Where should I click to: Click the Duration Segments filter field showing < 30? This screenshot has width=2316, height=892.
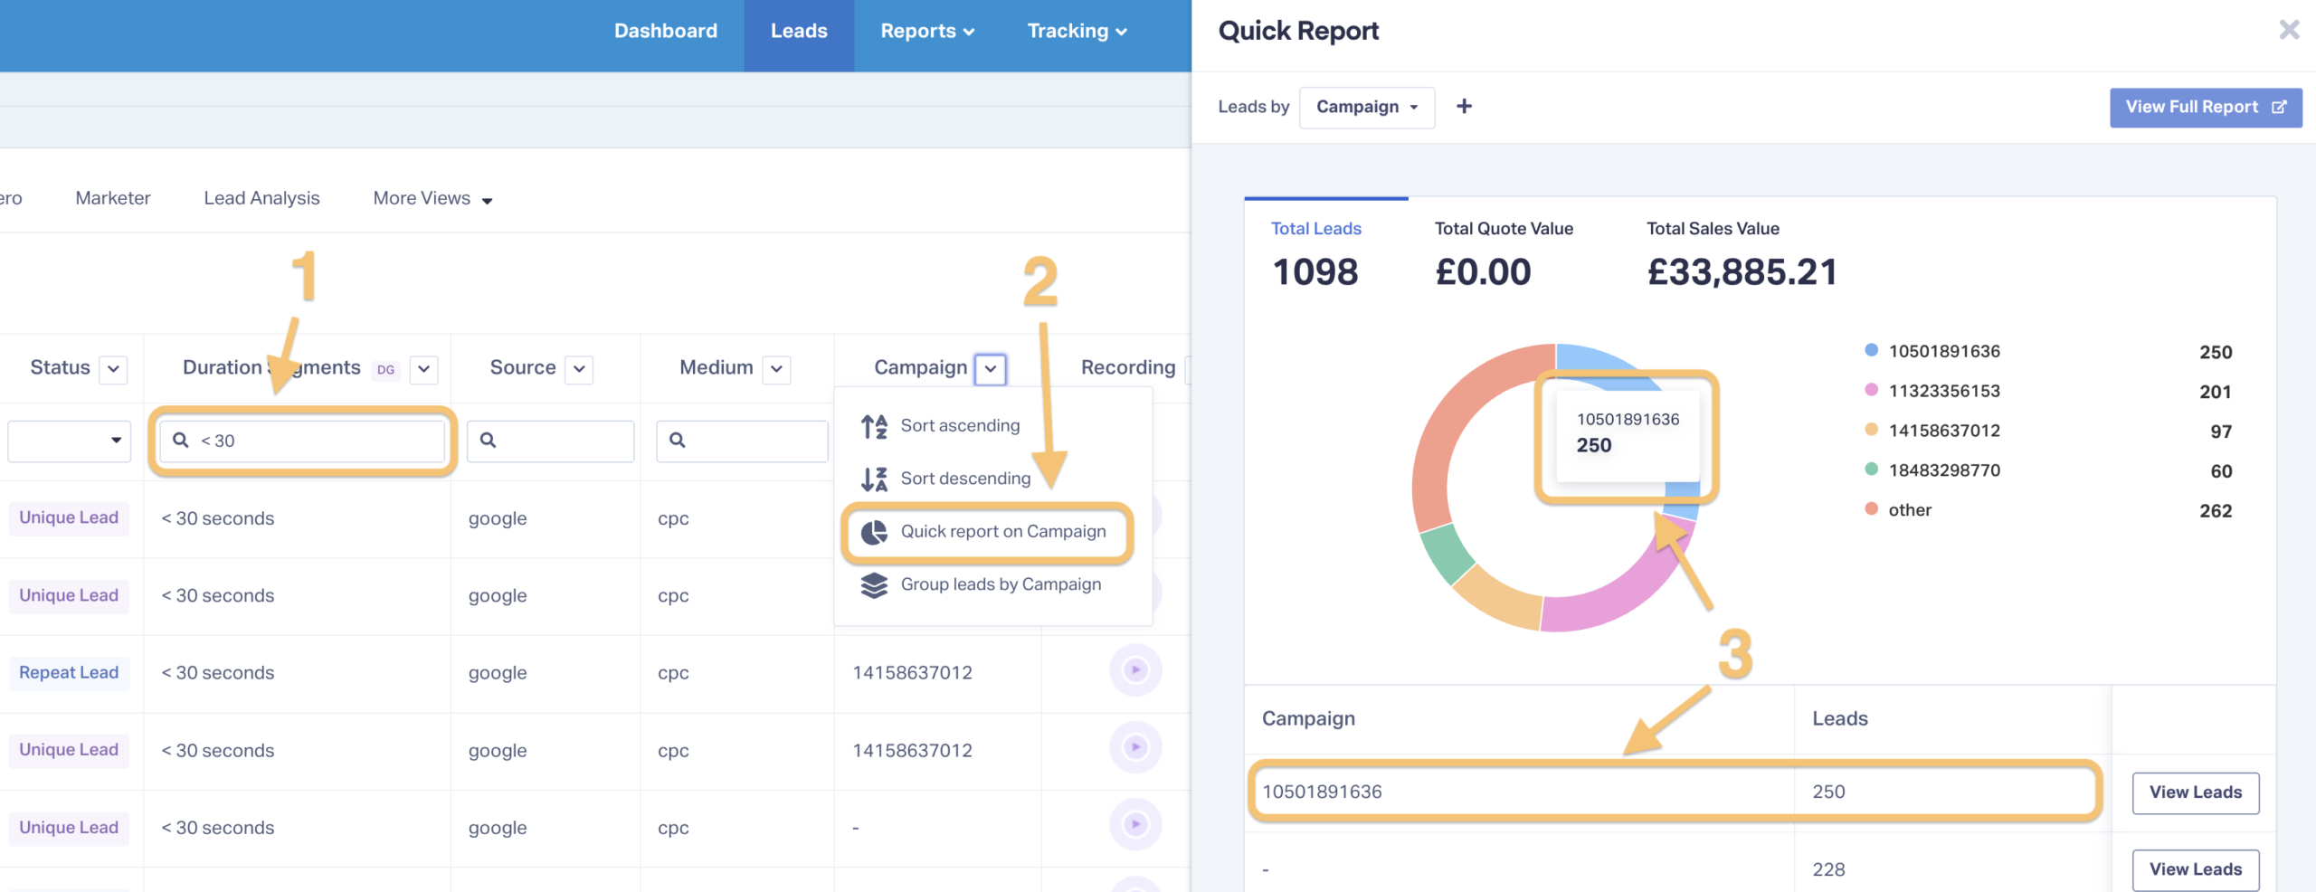[302, 441]
